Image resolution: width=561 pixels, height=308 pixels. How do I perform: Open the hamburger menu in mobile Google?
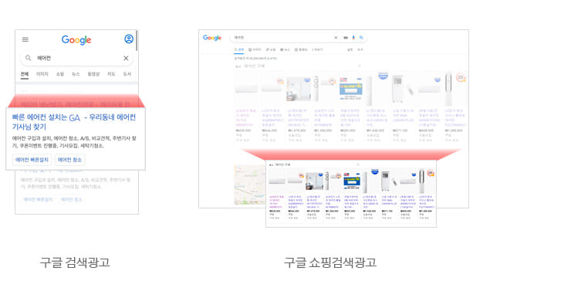(25, 39)
